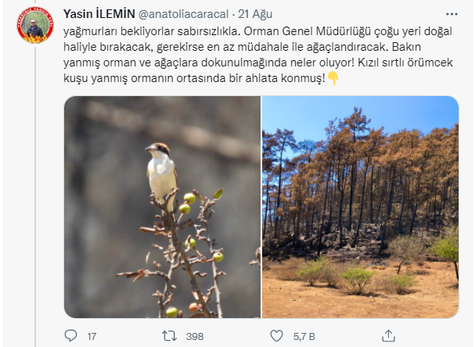Click the like count 5,7 B
Image resolution: width=475 pixels, height=347 pixels.
(304, 336)
